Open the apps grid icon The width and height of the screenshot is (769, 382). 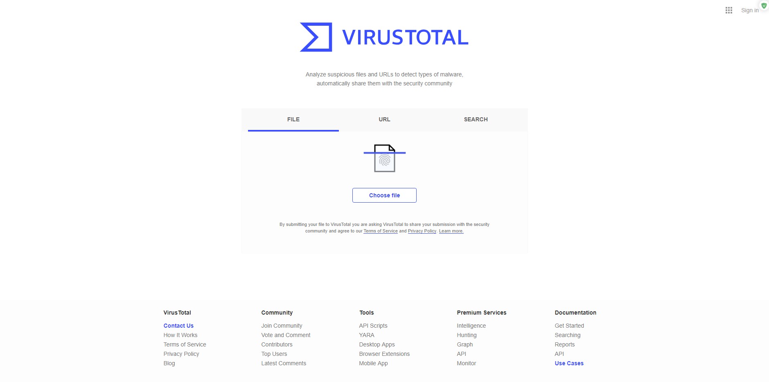(x=728, y=10)
